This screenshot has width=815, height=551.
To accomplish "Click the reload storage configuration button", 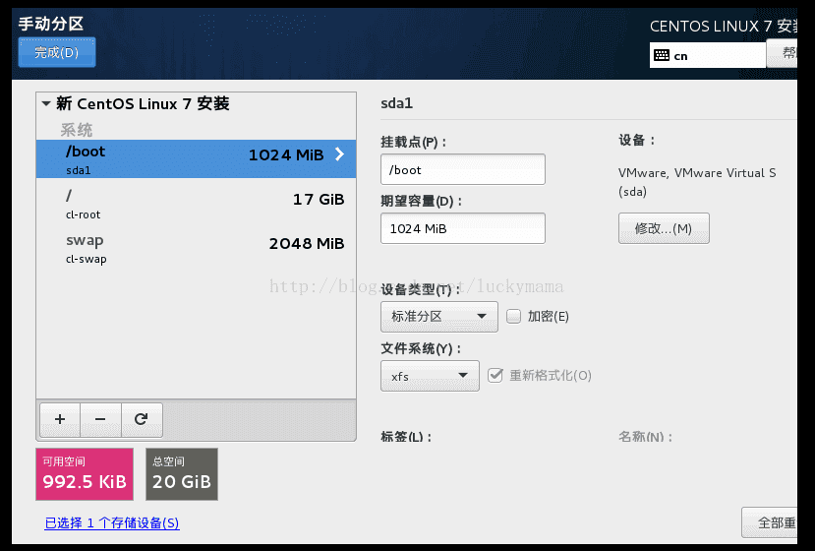I will [142, 419].
